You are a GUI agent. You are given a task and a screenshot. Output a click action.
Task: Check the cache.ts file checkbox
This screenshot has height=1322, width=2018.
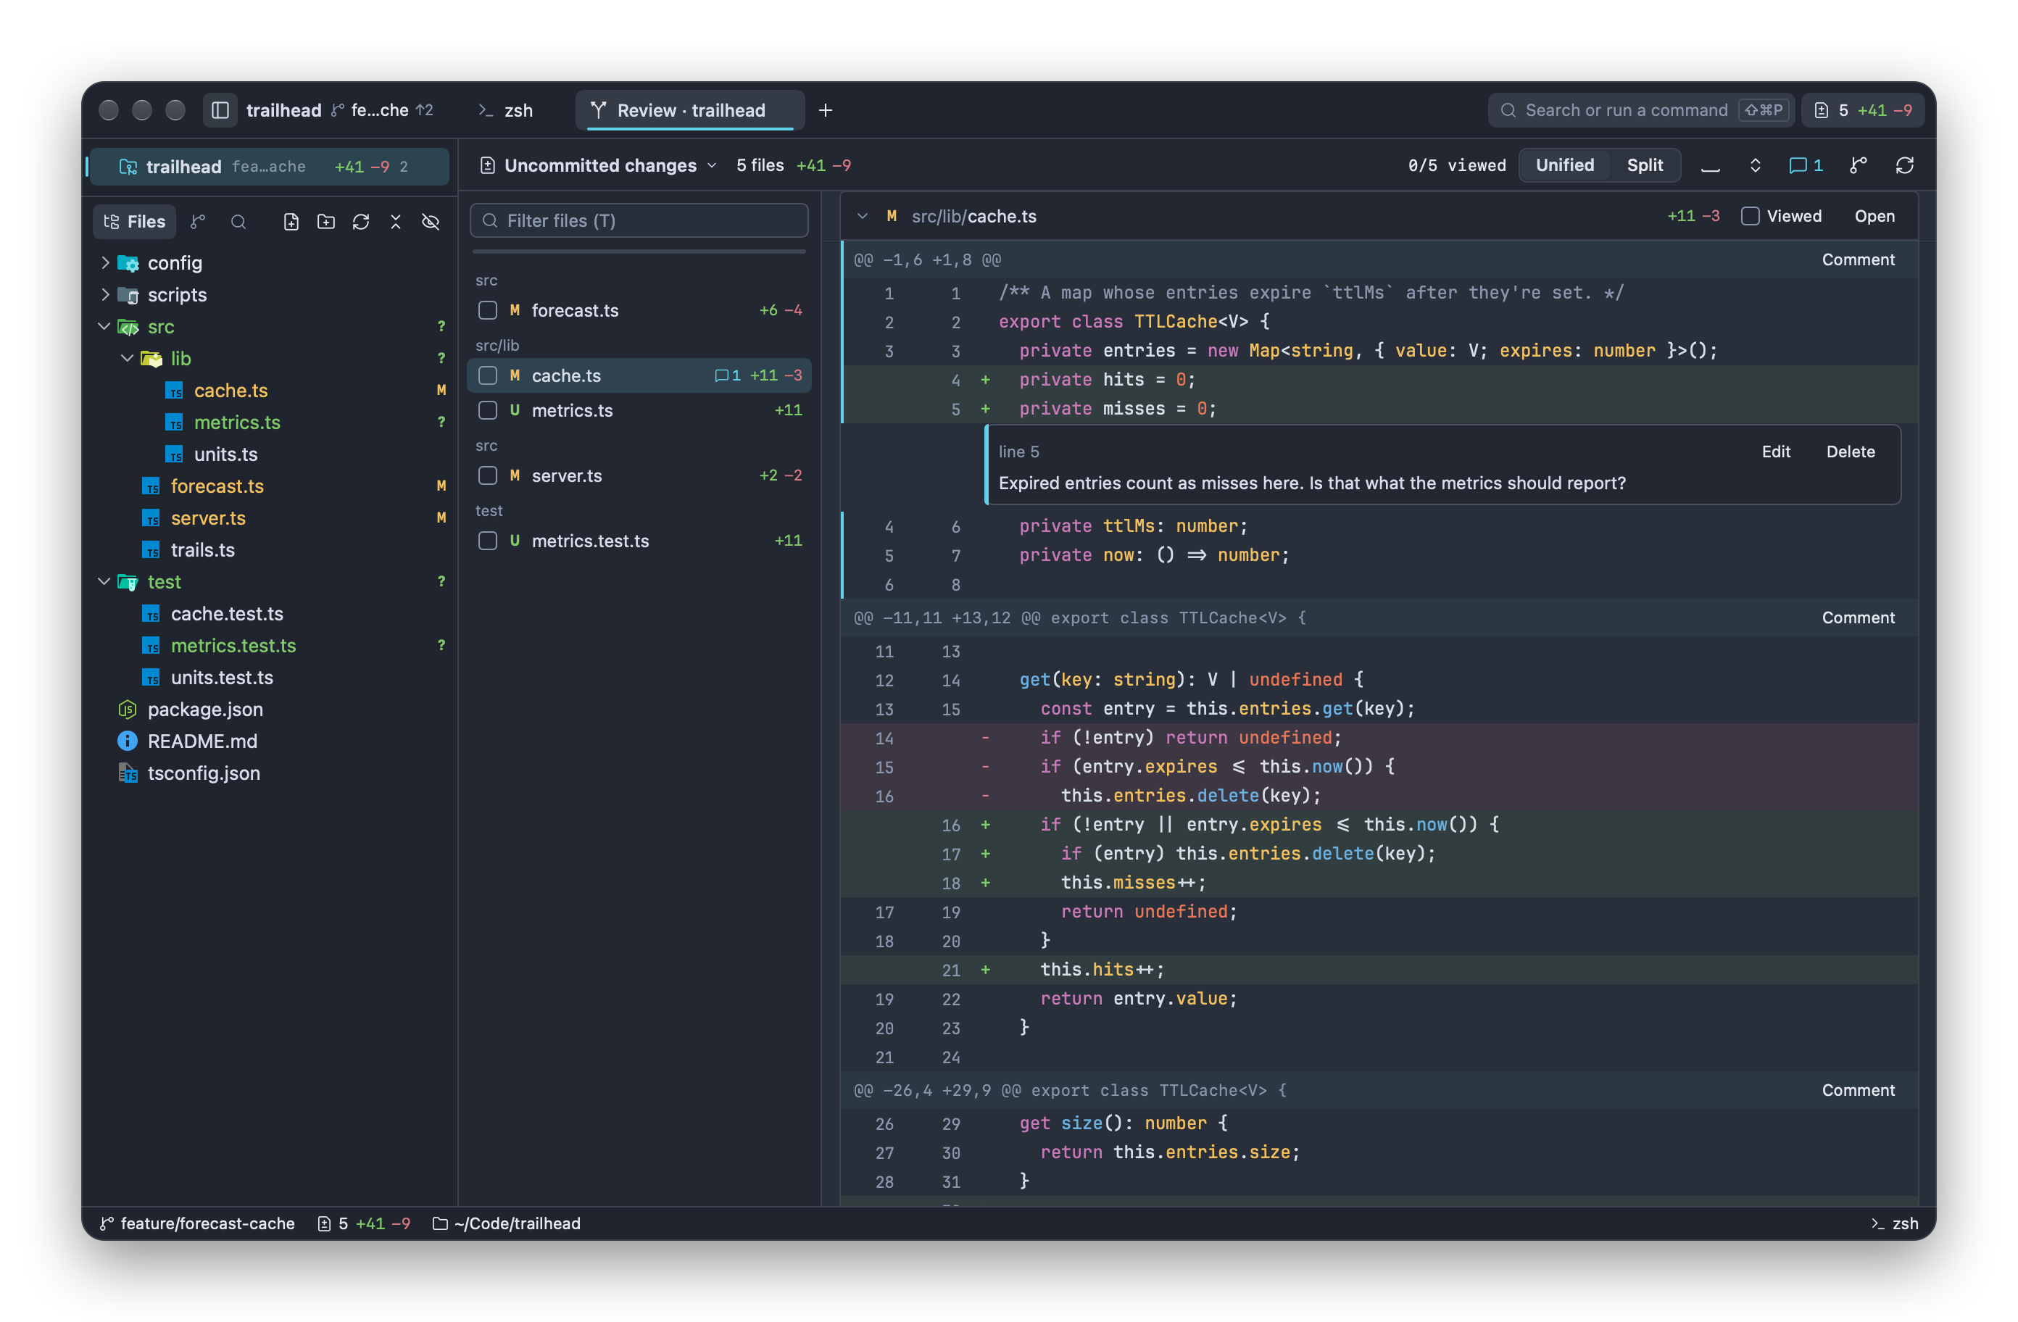coord(488,375)
